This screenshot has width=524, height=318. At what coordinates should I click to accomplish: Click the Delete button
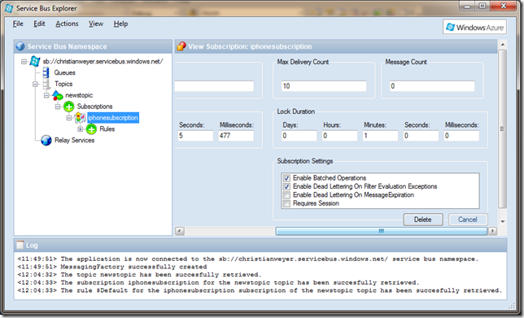pyautogui.click(x=423, y=220)
